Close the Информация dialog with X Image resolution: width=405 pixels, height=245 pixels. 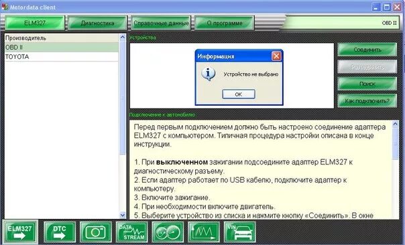pyautogui.click(x=276, y=56)
